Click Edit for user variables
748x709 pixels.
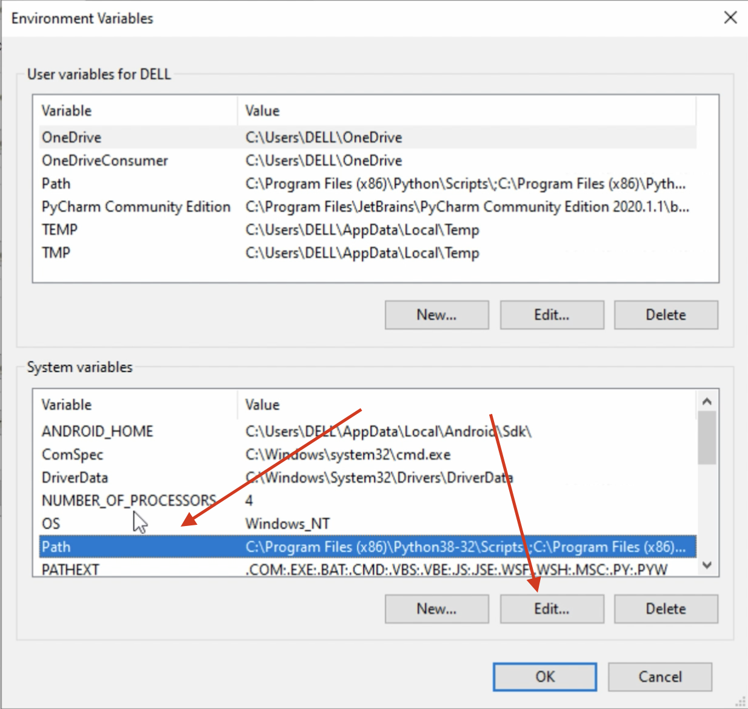(551, 315)
